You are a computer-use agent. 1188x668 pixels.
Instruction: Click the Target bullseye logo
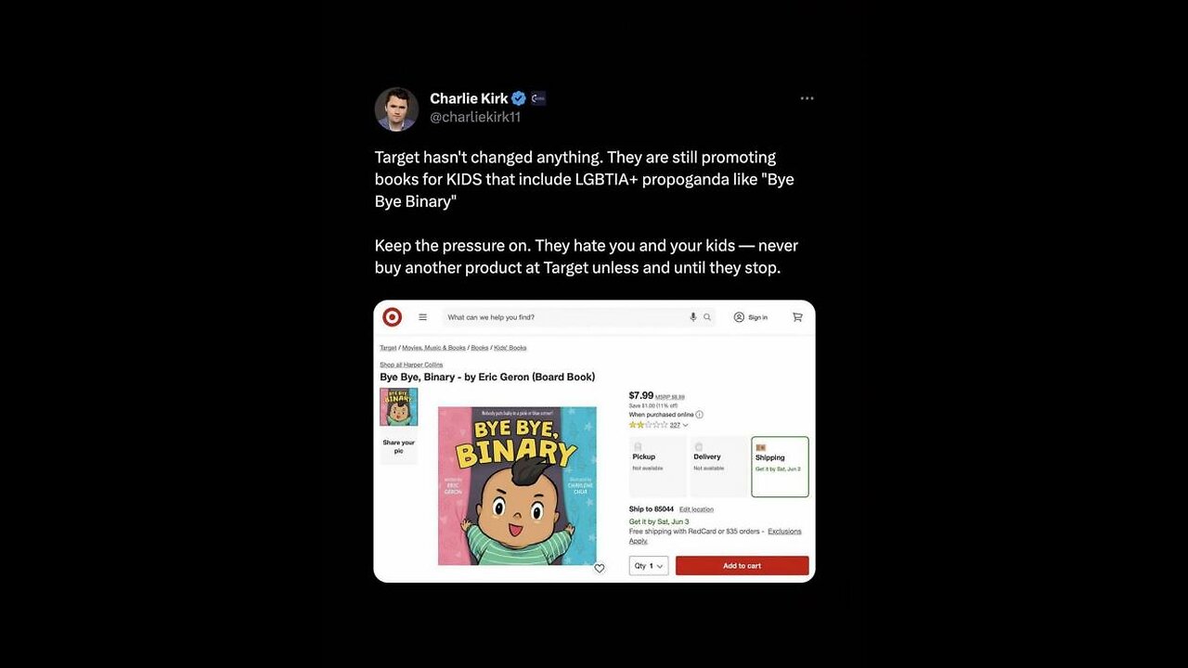[393, 317]
